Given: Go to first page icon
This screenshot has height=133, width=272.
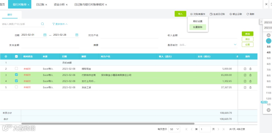Looking at the screenshot, I should click(186, 129).
